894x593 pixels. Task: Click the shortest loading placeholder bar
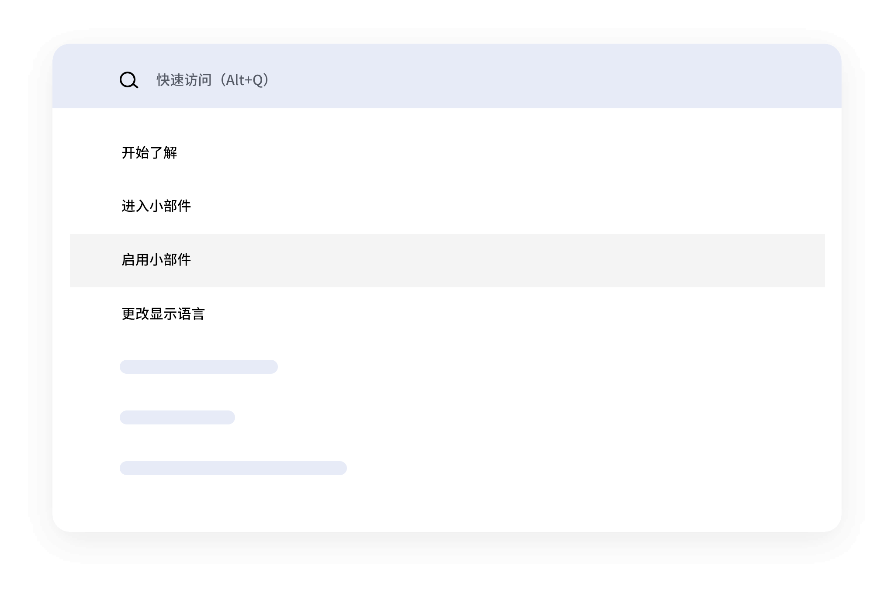[177, 417]
